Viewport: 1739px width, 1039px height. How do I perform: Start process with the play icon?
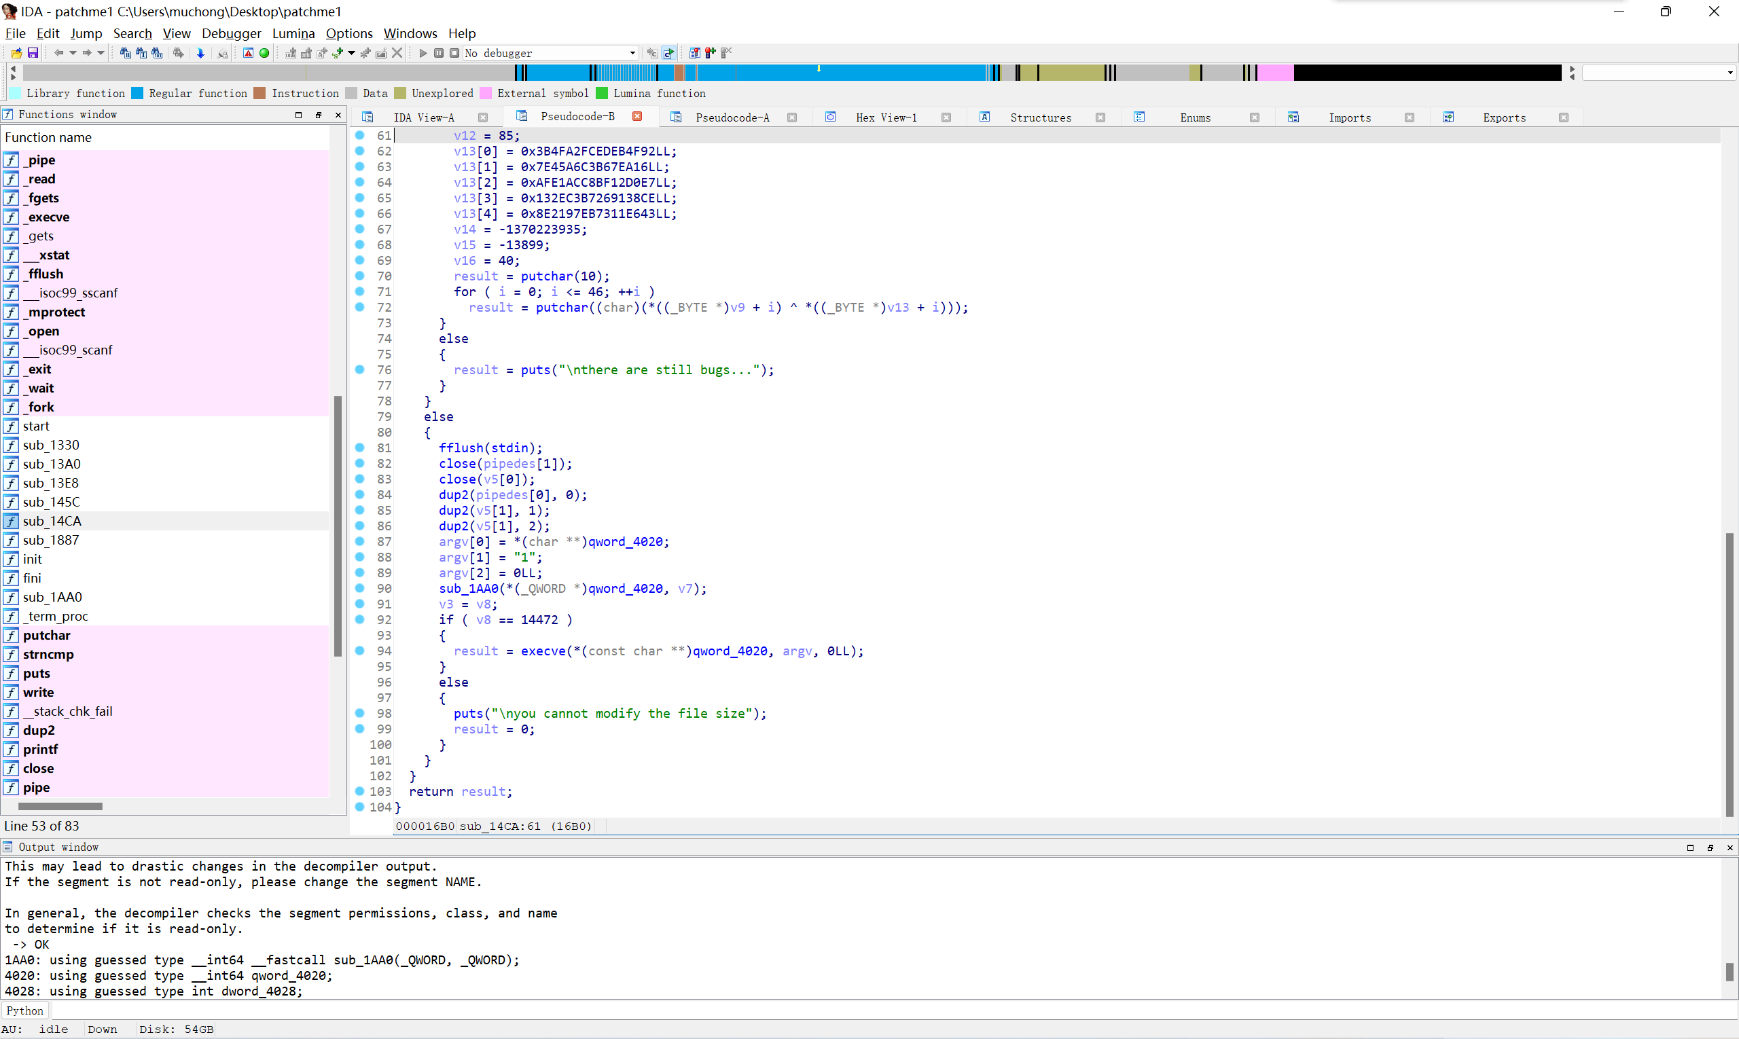(x=423, y=53)
